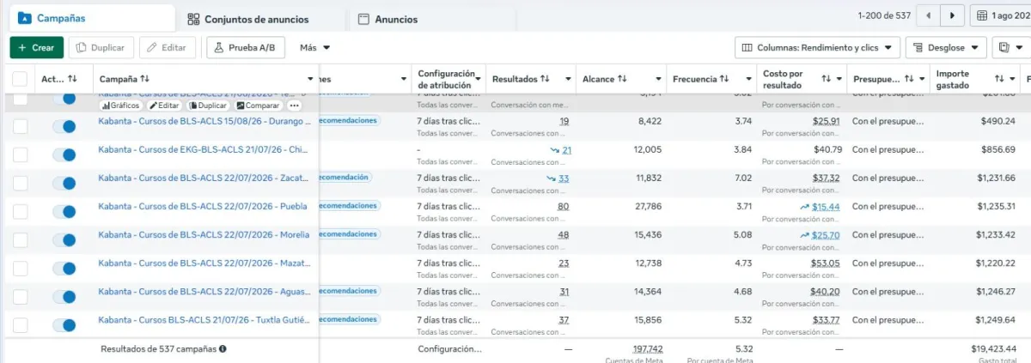Screen dimensions: 1031x363
Task: Click inline Editar under campaign row
Action: pos(164,106)
